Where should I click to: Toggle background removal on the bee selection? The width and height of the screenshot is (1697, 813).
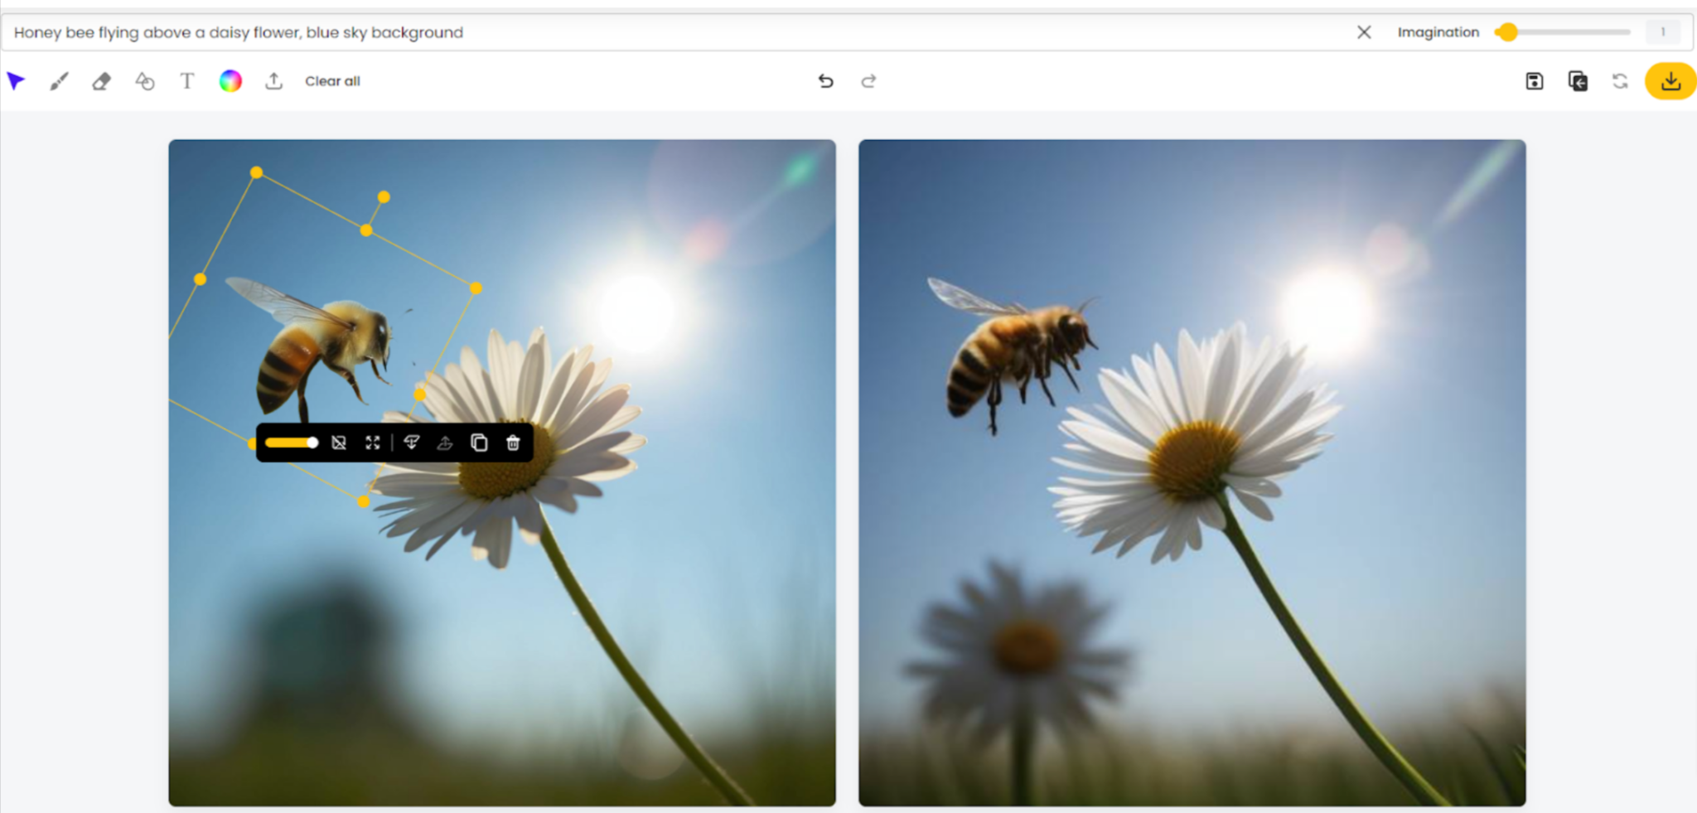pos(338,442)
